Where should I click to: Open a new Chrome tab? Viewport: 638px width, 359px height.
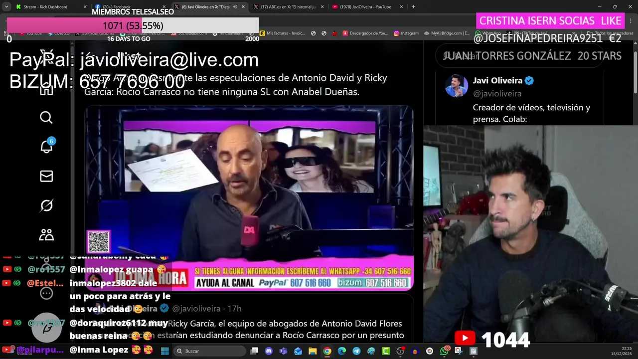(413, 7)
